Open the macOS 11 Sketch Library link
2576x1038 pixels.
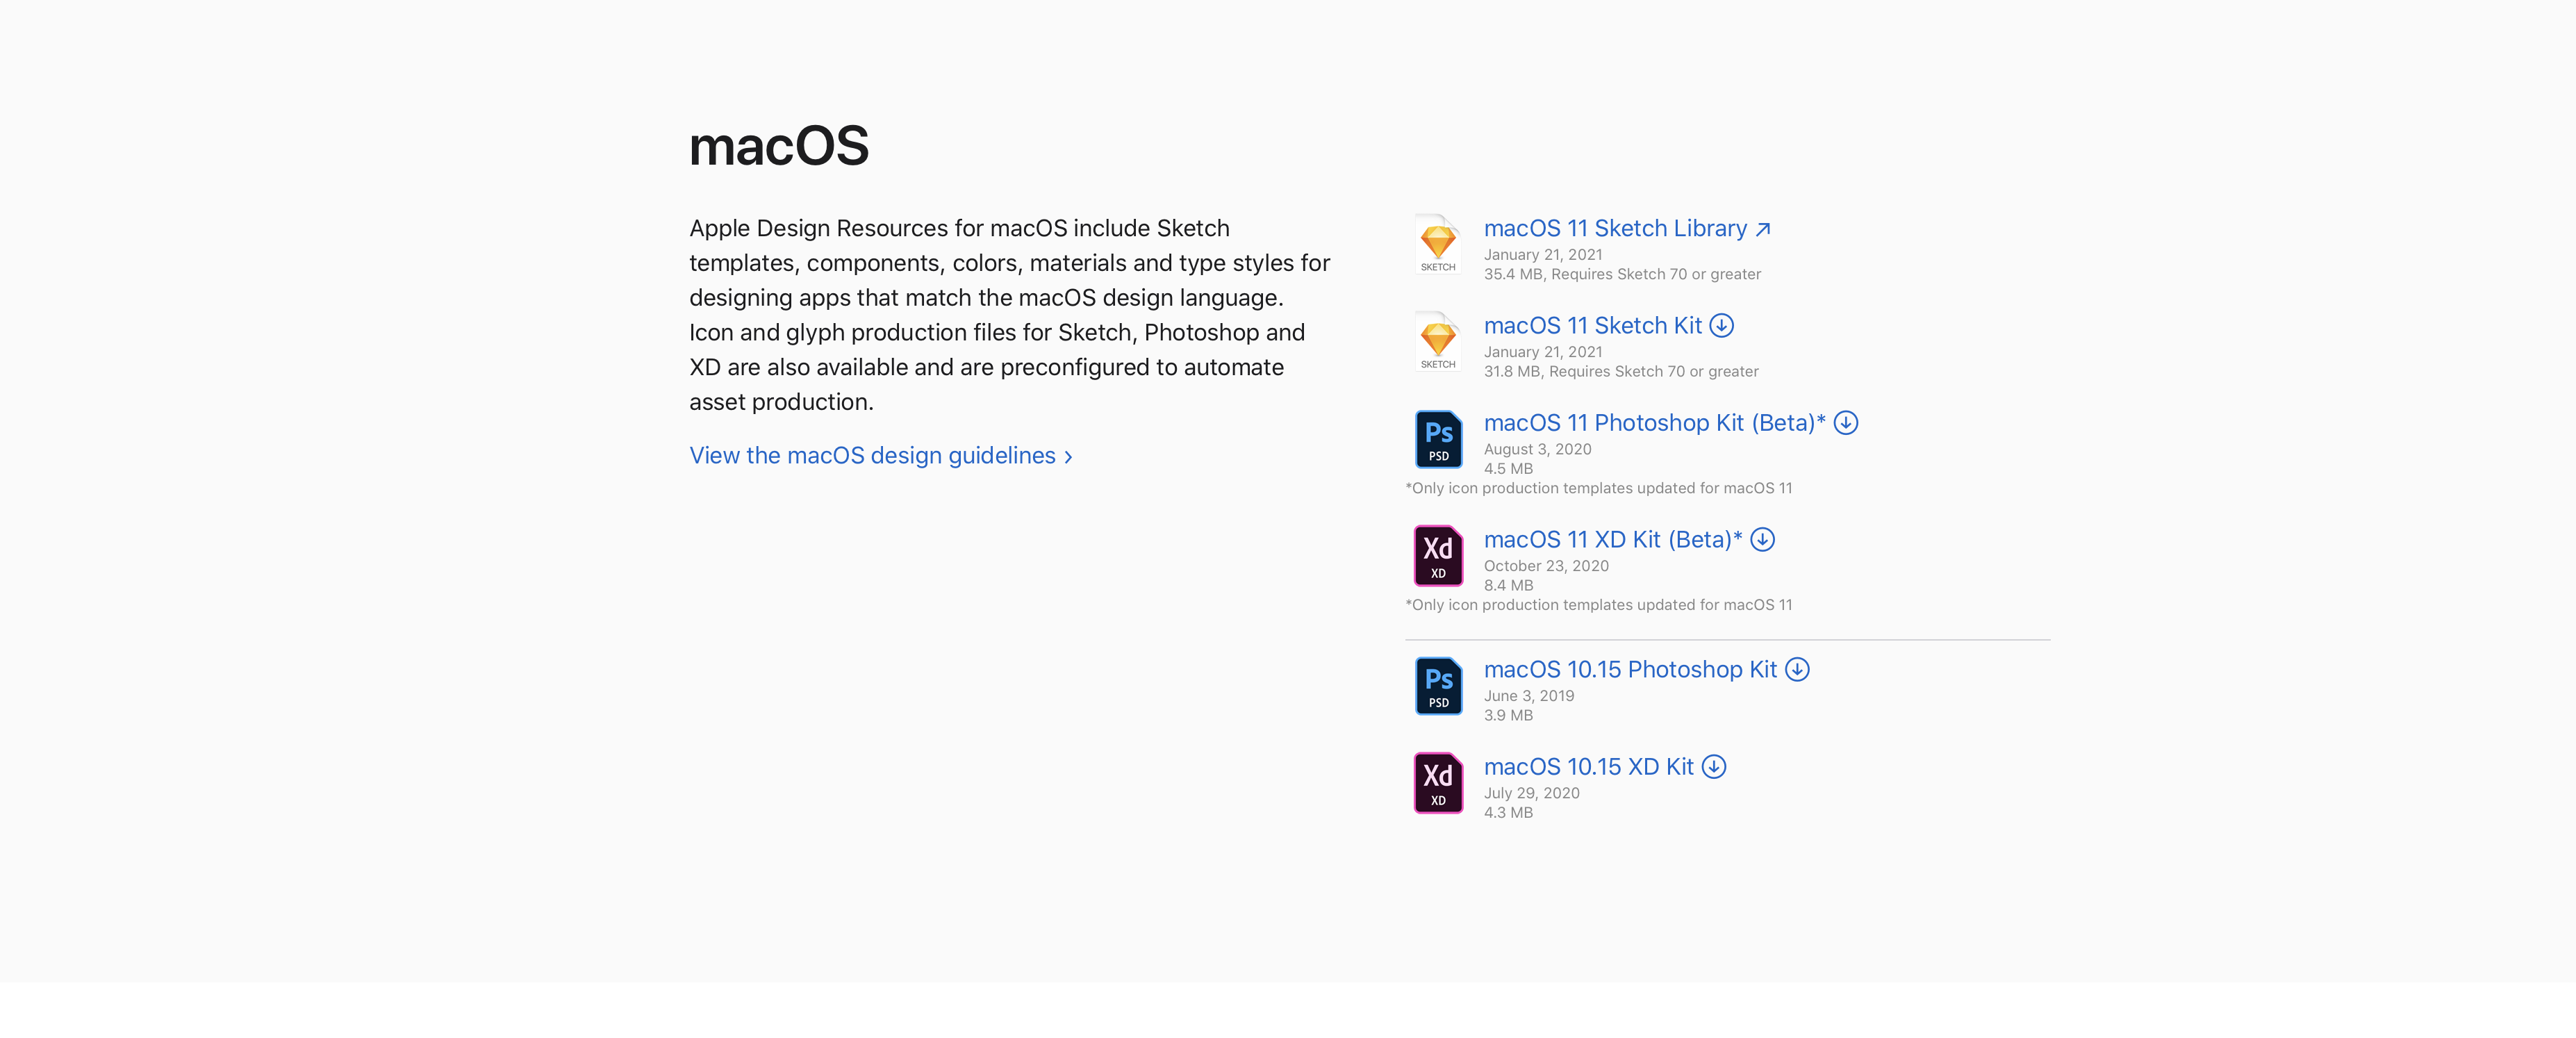point(1614,228)
